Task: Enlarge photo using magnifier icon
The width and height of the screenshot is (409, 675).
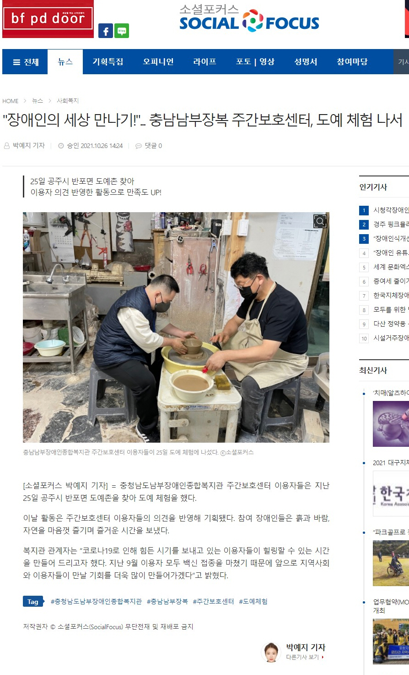Action: click(x=320, y=221)
